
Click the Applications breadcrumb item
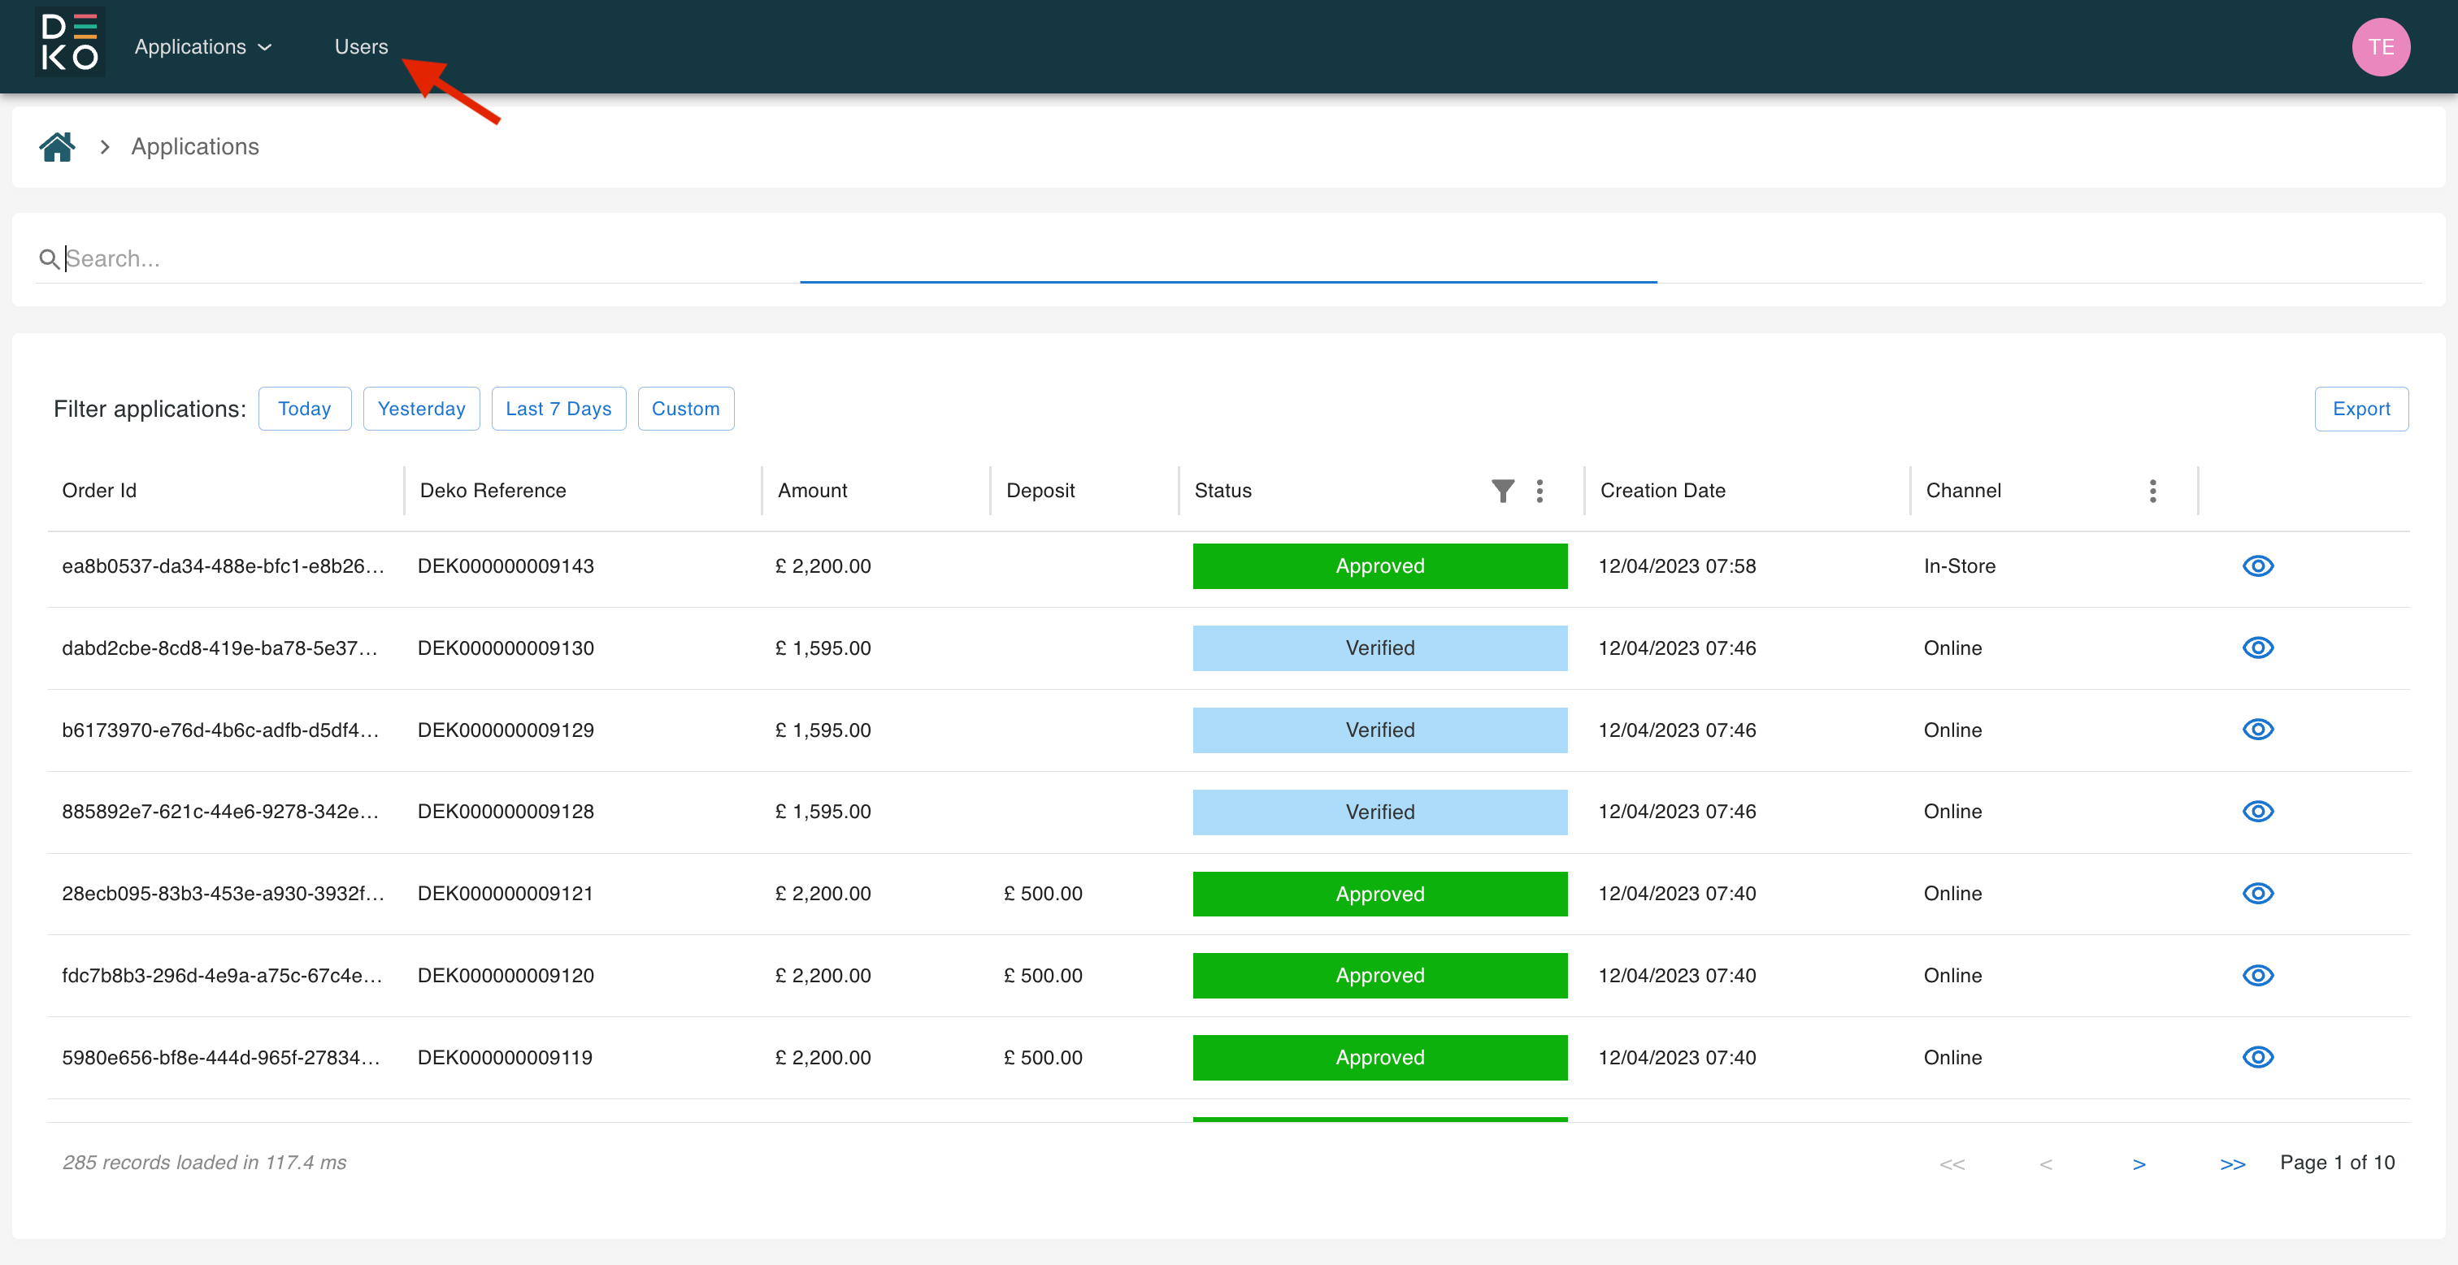tap(194, 147)
